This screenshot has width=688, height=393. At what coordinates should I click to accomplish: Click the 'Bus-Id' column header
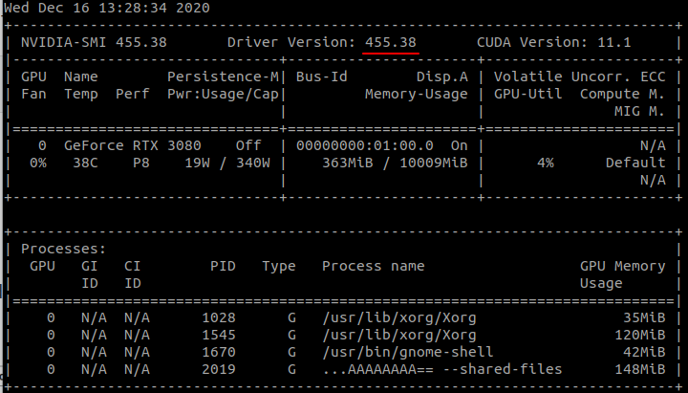[322, 76]
